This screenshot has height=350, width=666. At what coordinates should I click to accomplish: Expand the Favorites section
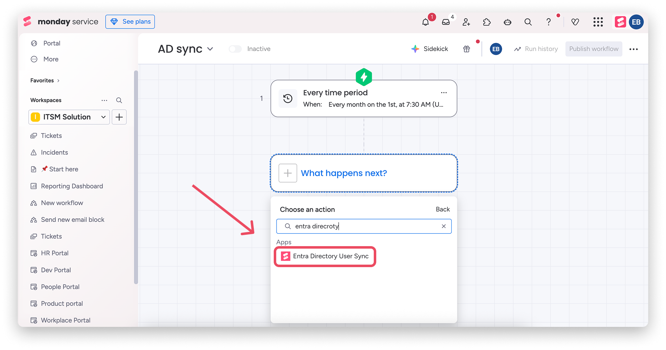point(45,81)
